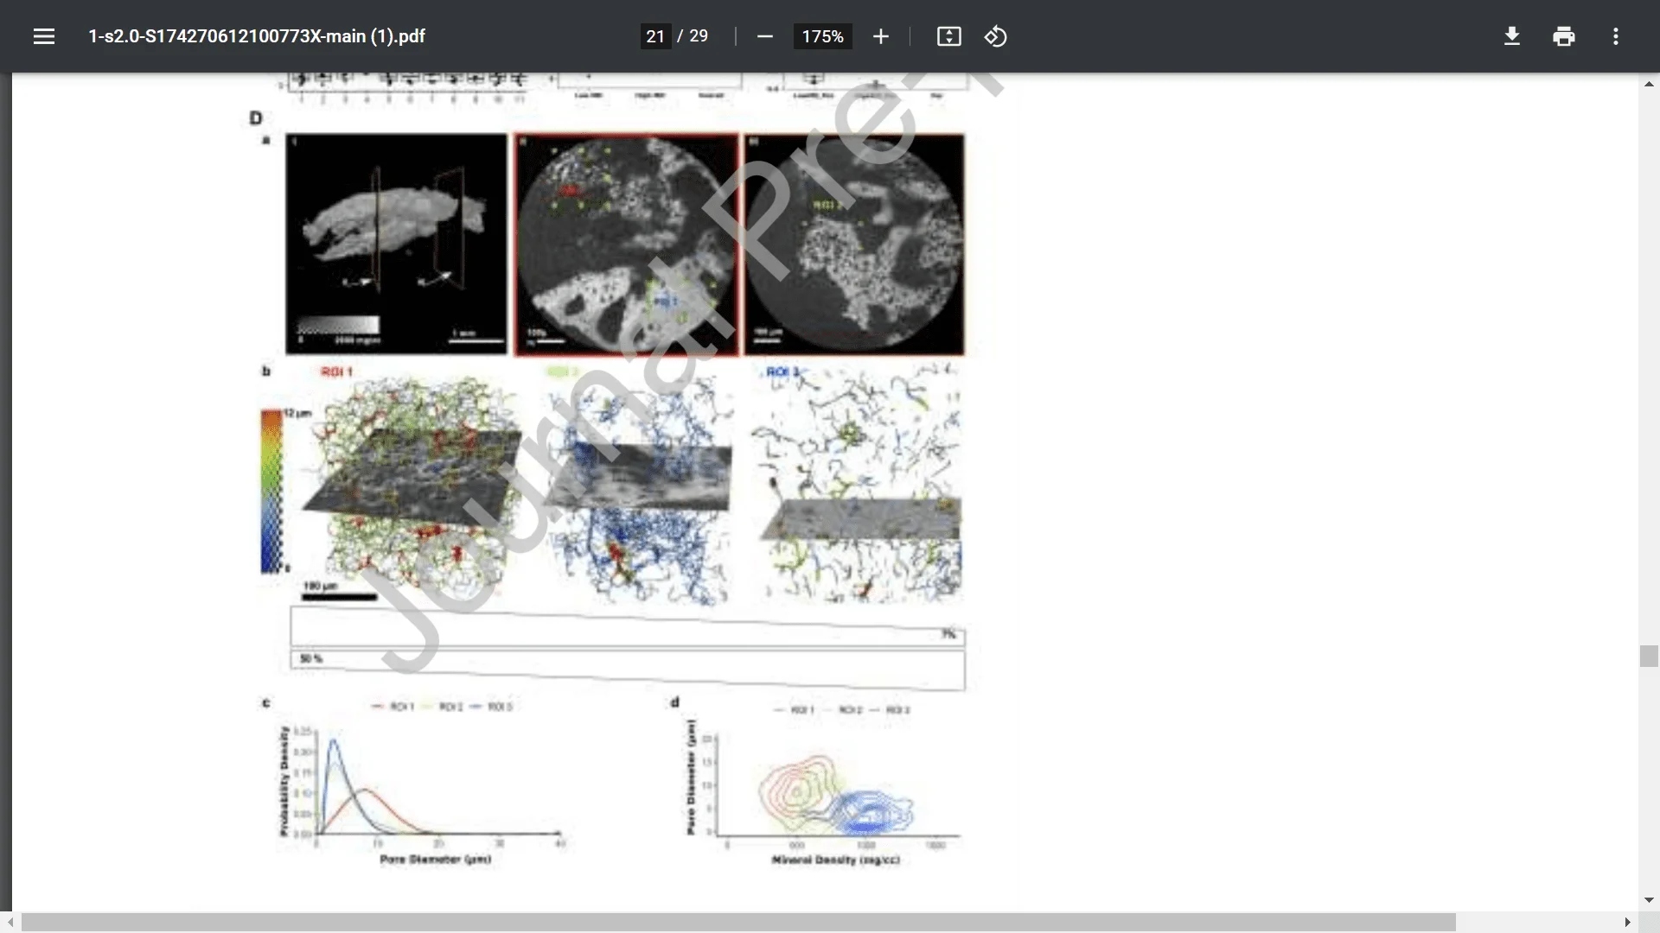This screenshot has width=1660, height=933.
Task: Click the 'Pore Diameter (µm)' x-axis label
Action: pos(436,860)
